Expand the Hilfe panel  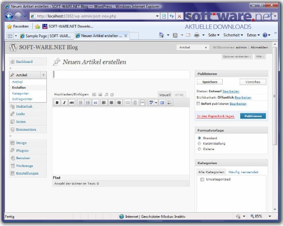[x=260, y=56]
